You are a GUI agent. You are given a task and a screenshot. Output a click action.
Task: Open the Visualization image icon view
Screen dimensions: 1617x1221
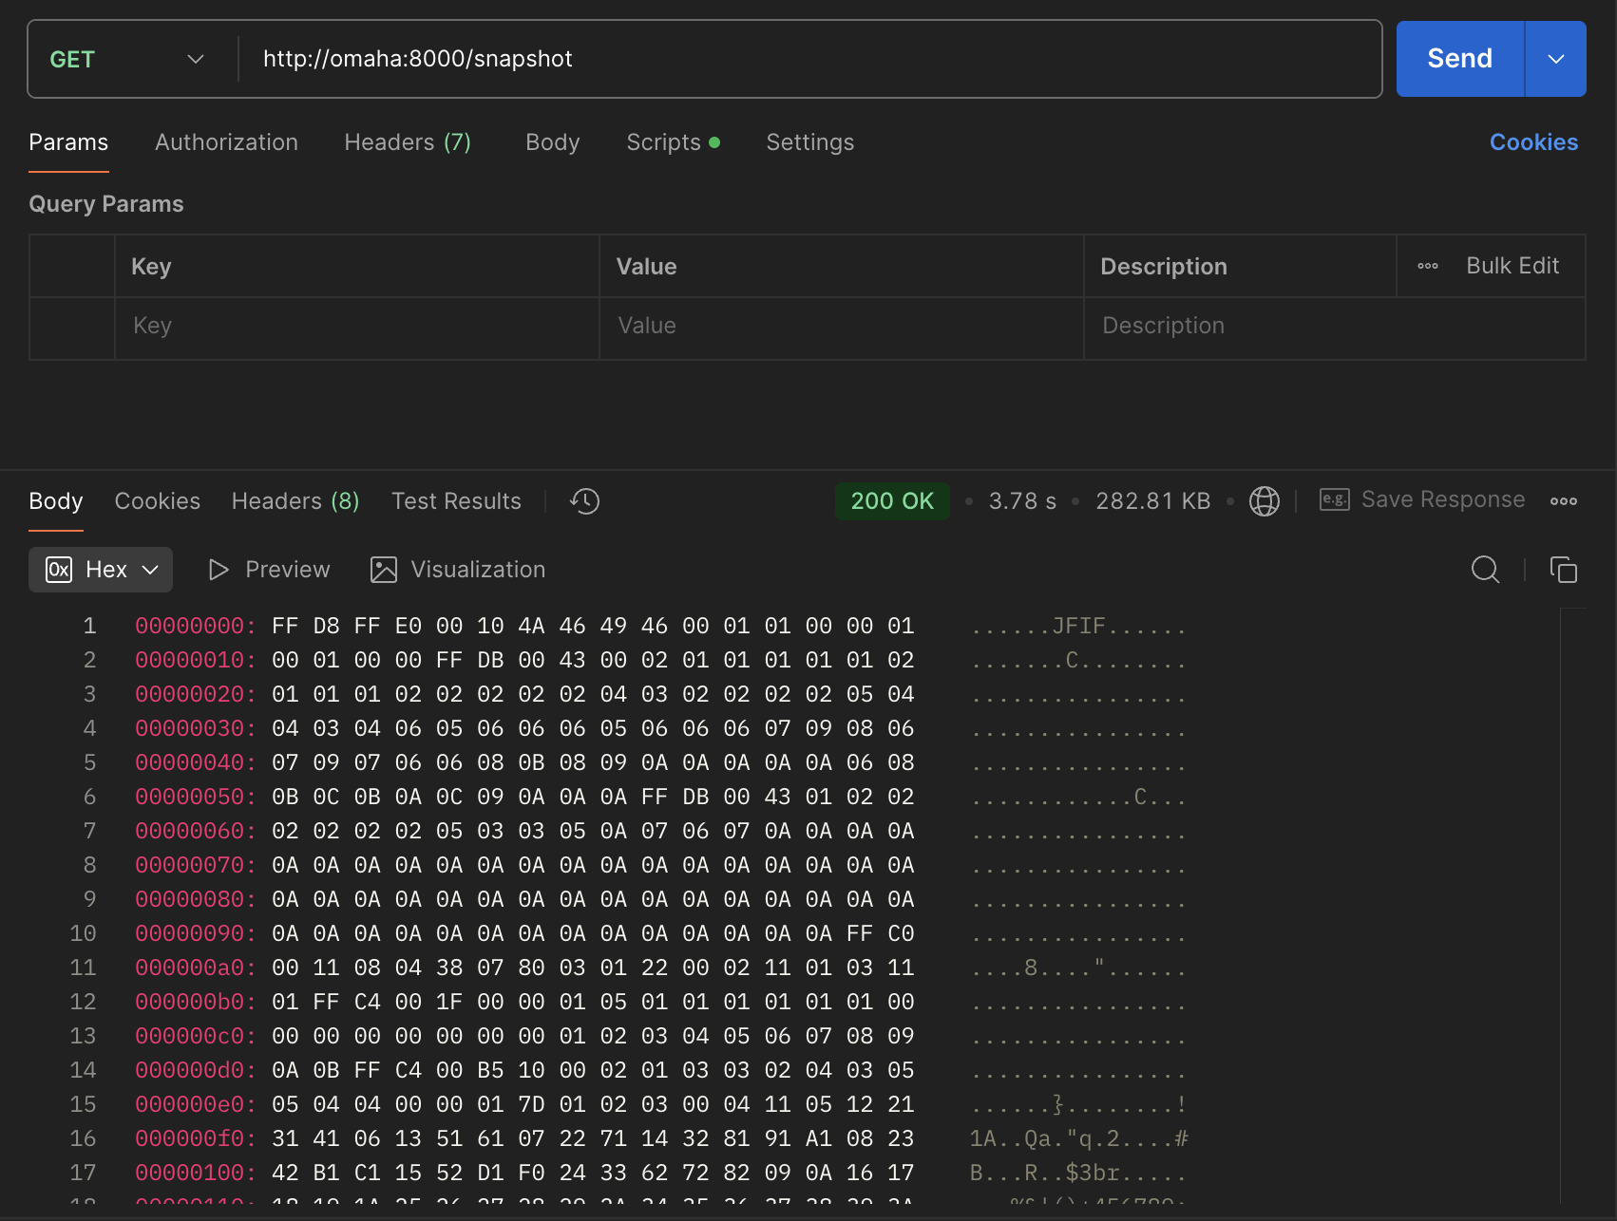pos(384,570)
